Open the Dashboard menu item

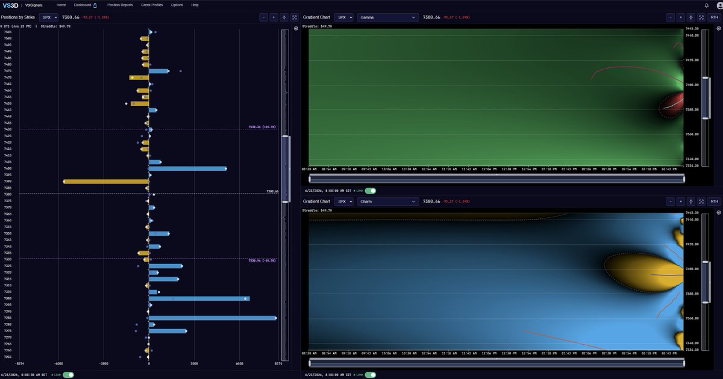tap(83, 5)
